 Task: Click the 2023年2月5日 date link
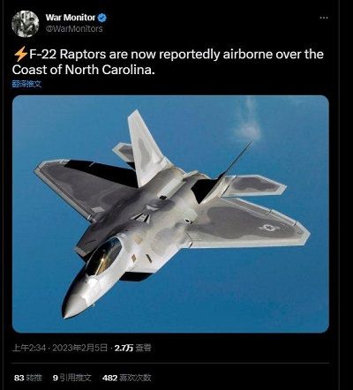pos(80,348)
